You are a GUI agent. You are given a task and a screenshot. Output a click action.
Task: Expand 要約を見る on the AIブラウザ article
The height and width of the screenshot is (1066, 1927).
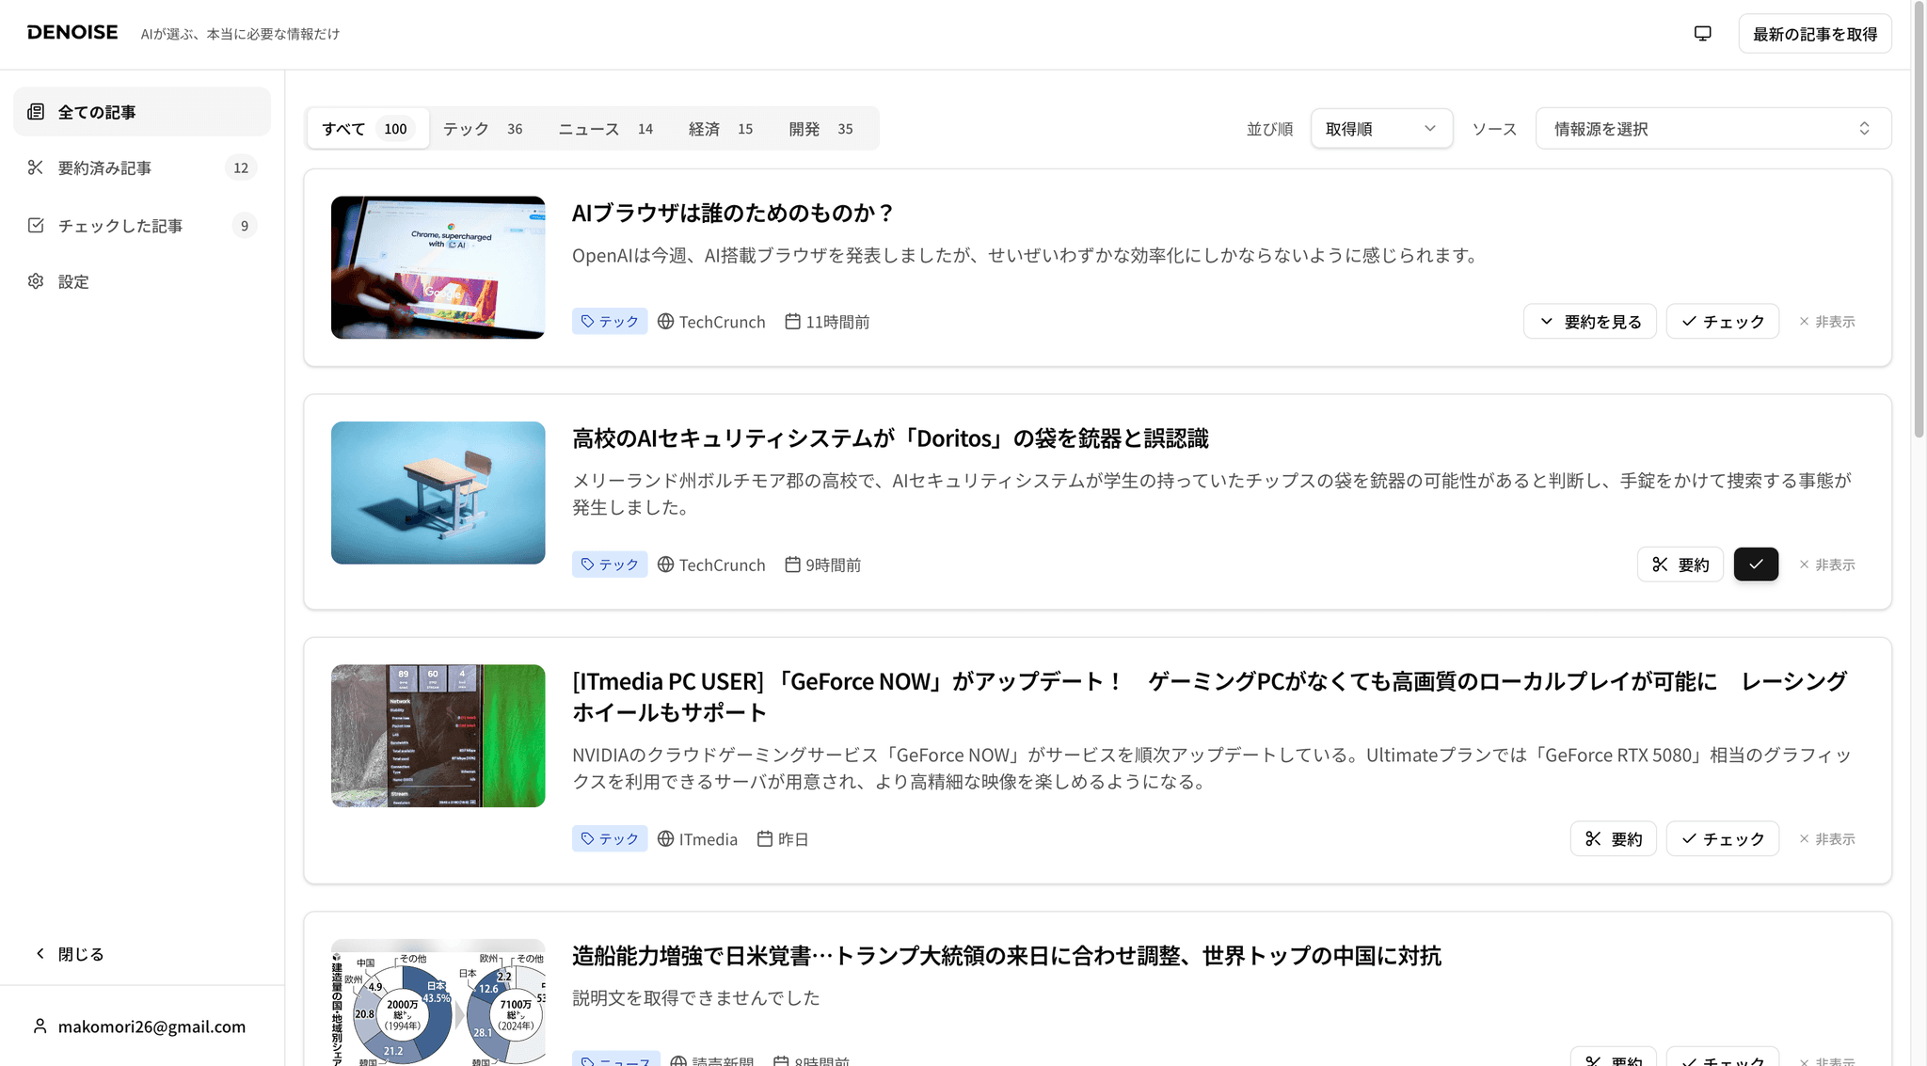1589,321
